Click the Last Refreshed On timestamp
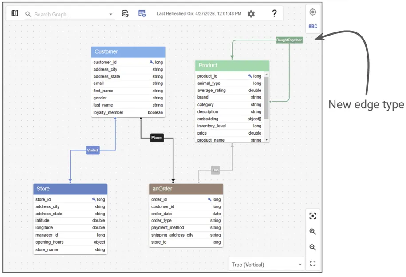406x277 pixels. click(199, 13)
